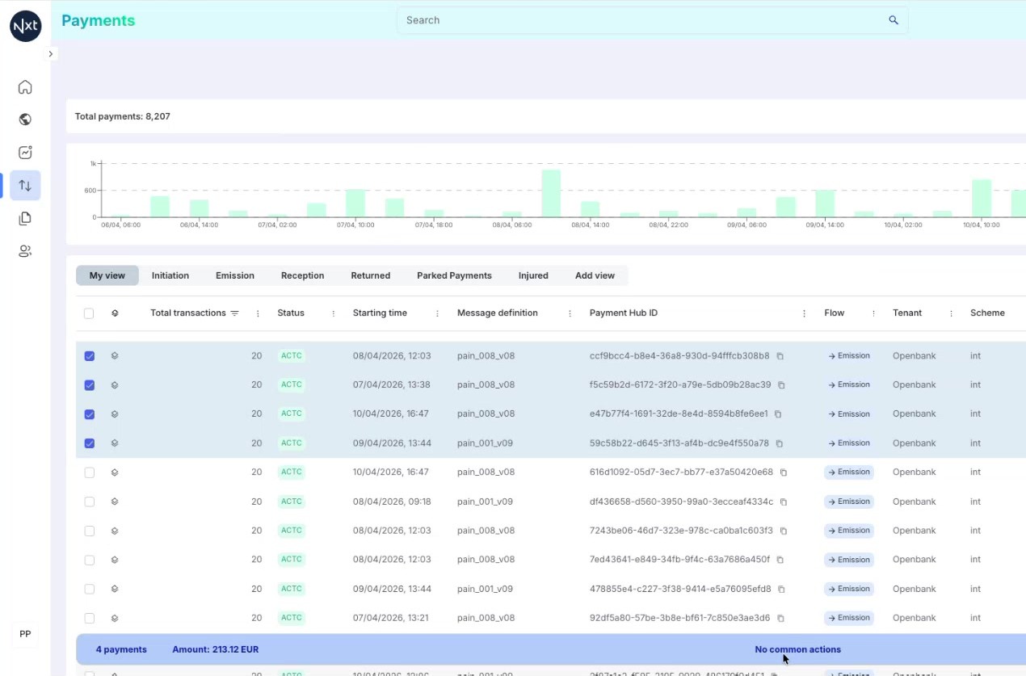This screenshot has width=1026, height=676.
Task: Open Payment Hub ID column options menu
Action: 804,313
